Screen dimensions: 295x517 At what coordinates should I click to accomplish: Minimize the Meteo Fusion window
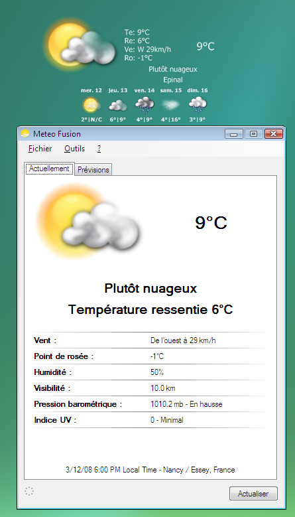click(x=234, y=134)
